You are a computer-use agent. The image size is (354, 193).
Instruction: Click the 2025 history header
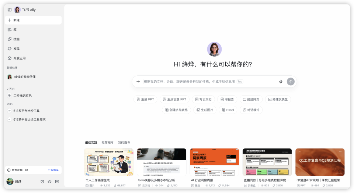[x=10, y=104]
